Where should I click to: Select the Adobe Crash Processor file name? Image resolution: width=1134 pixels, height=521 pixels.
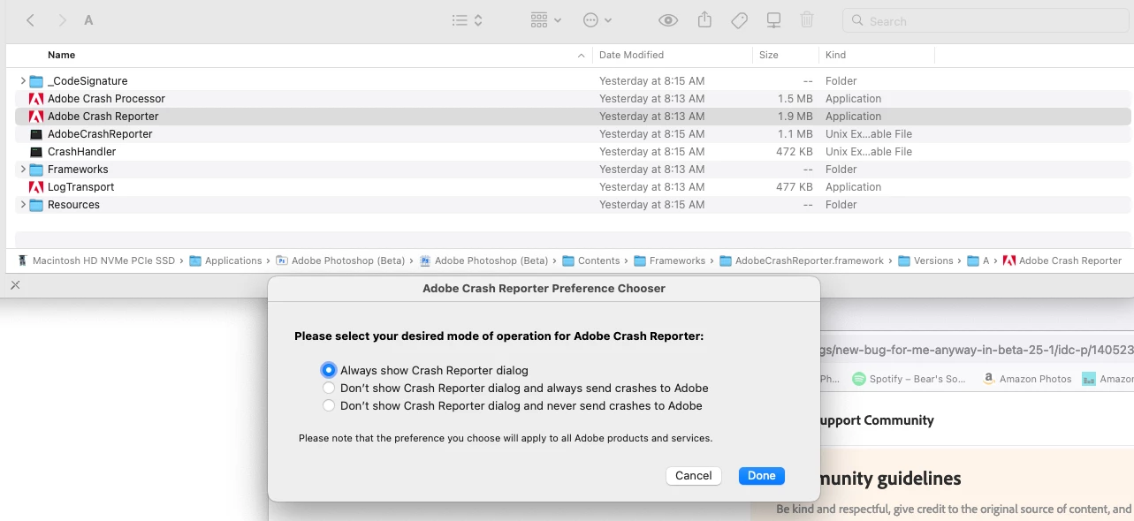106,99
